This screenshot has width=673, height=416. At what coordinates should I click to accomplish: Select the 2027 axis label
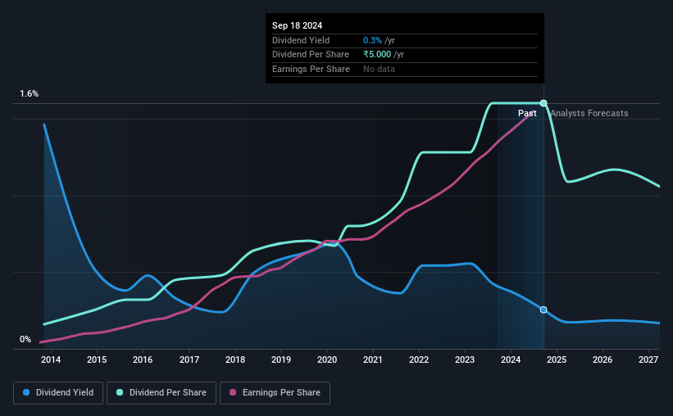[x=648, y=359]
